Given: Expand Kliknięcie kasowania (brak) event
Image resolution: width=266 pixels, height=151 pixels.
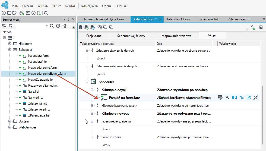Looking at the screenshot, I should pyautogui.click(x=92, y=106).
